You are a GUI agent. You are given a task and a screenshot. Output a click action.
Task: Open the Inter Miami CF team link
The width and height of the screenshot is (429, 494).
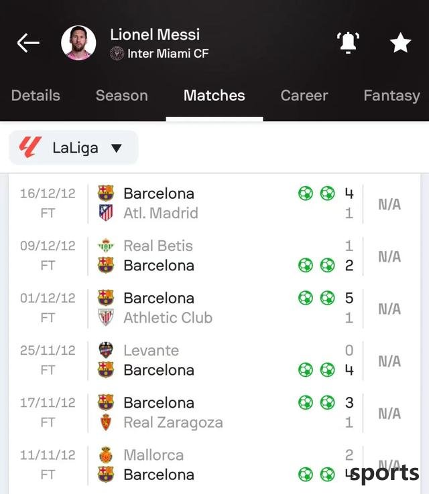pyautogui.click(x=168, y=54)
